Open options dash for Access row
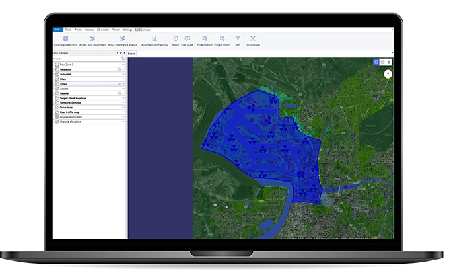This screenshot has width=449, height=277. click(x=123, y=89)
